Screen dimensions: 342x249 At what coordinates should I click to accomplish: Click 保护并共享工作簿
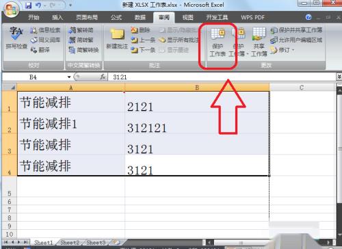pyautogui.click(x=296, y=30)
